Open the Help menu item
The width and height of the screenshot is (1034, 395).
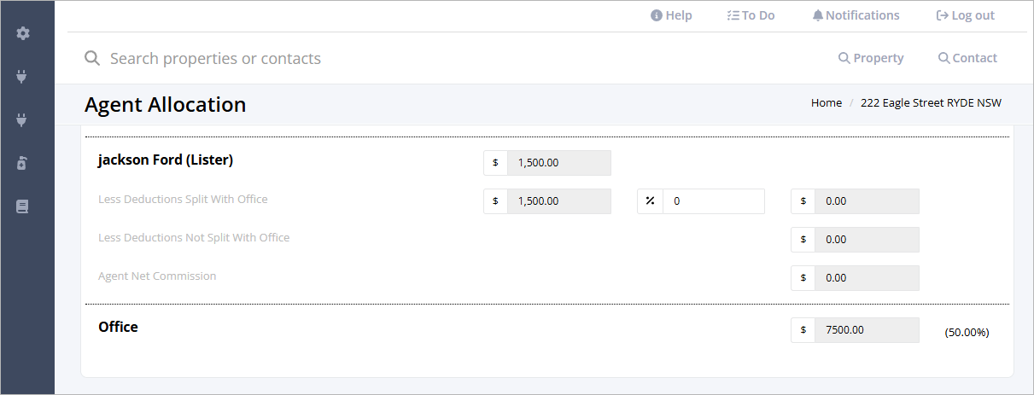(x=671, y=15)
